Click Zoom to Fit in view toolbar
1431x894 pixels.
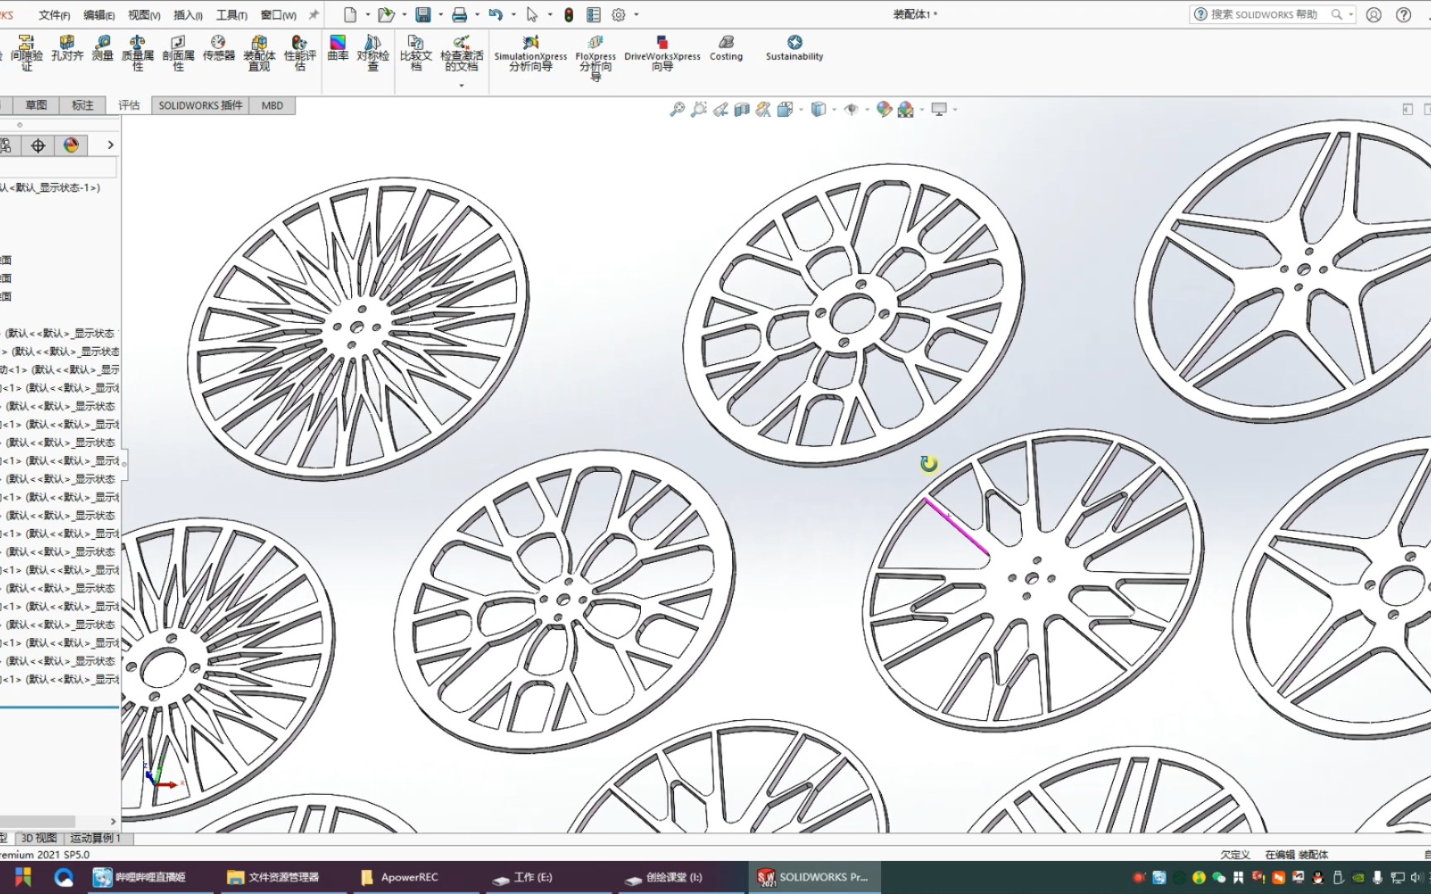(677, 109)
